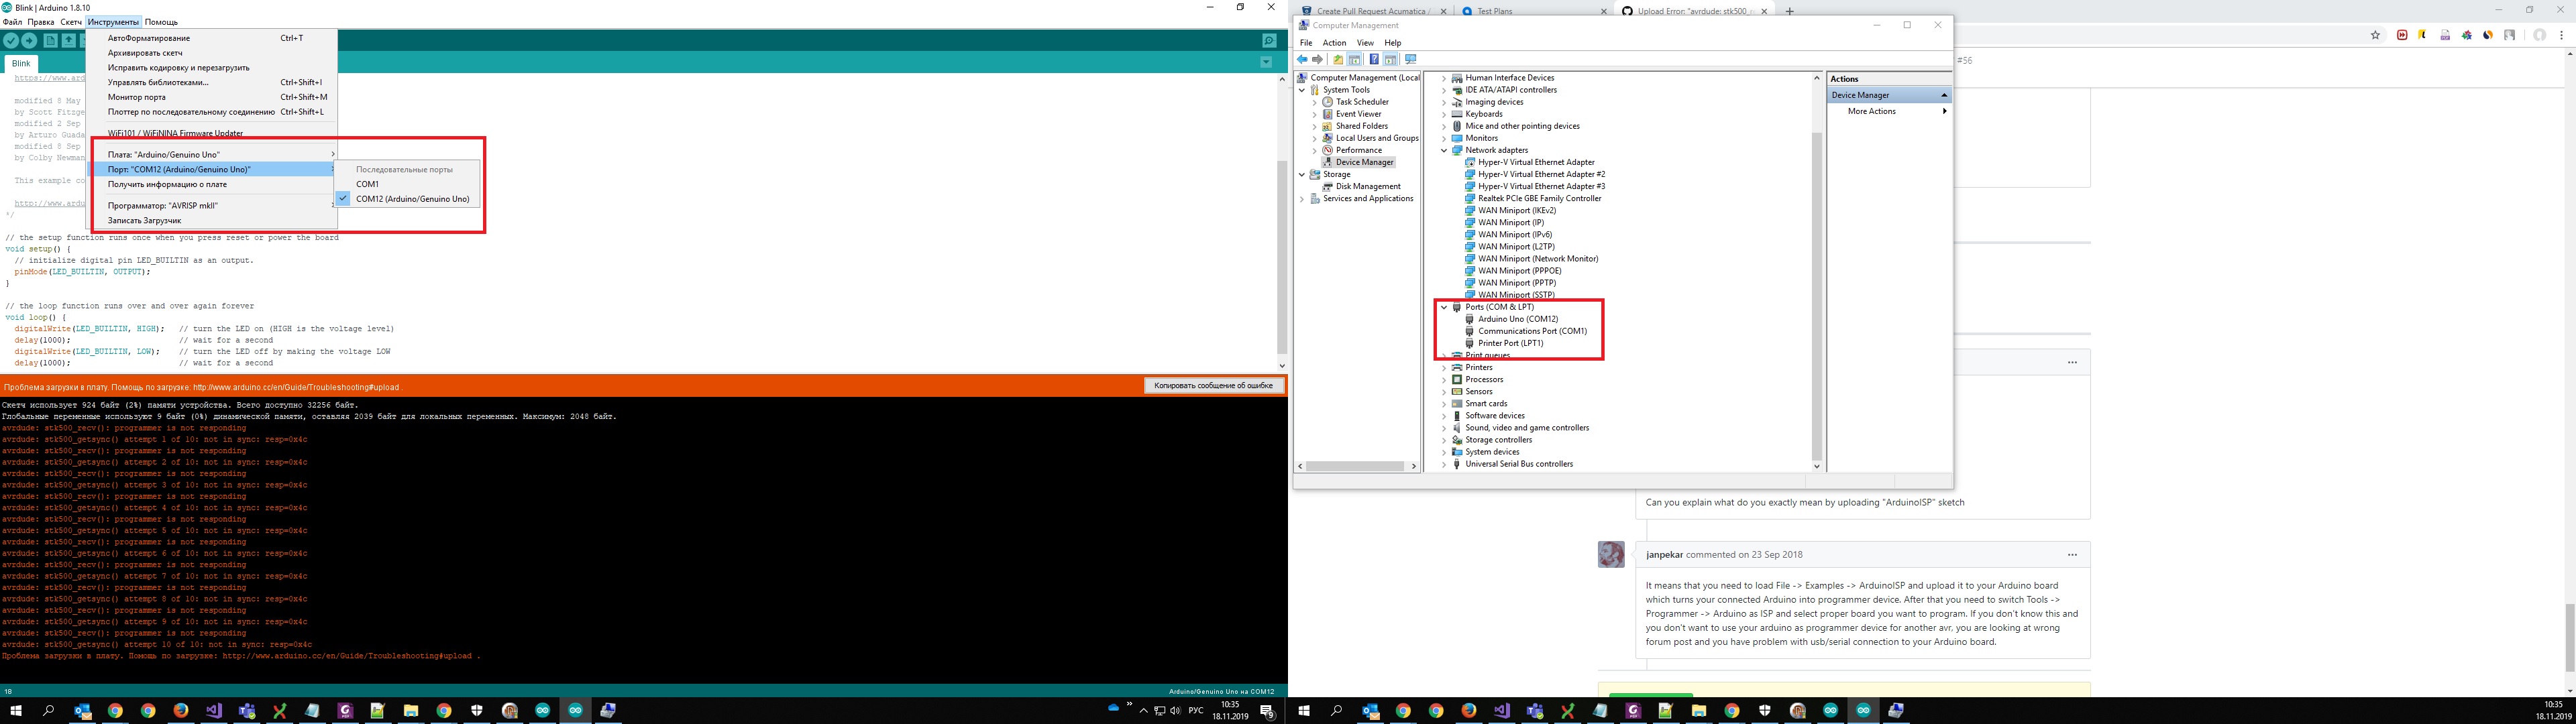Viewport: 2576px width, 724px height.
Task: Open options menu on janpekar's comment
Action: tap(2072, 555)
